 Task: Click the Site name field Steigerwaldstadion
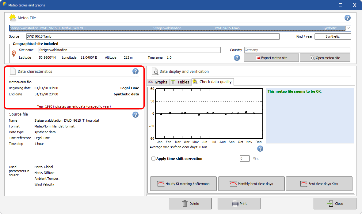tap(130, 50)
